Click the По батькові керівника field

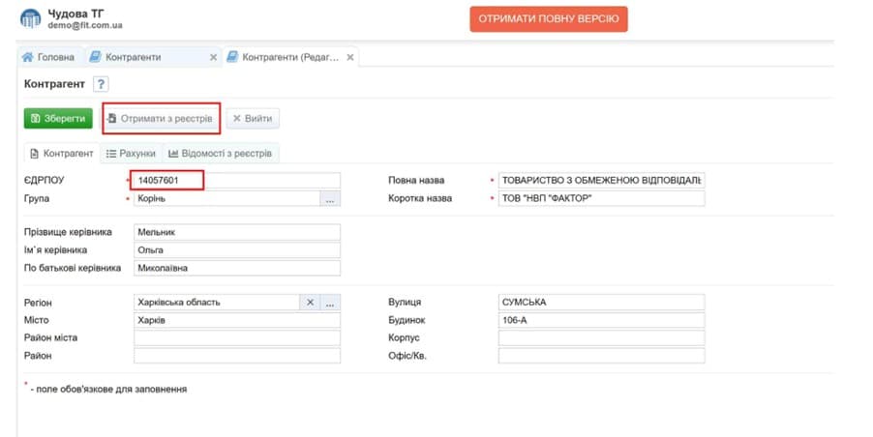236,268
